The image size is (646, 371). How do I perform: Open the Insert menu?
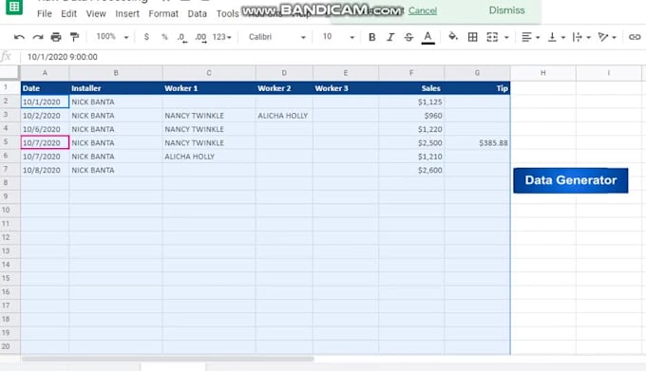point(127,13)
